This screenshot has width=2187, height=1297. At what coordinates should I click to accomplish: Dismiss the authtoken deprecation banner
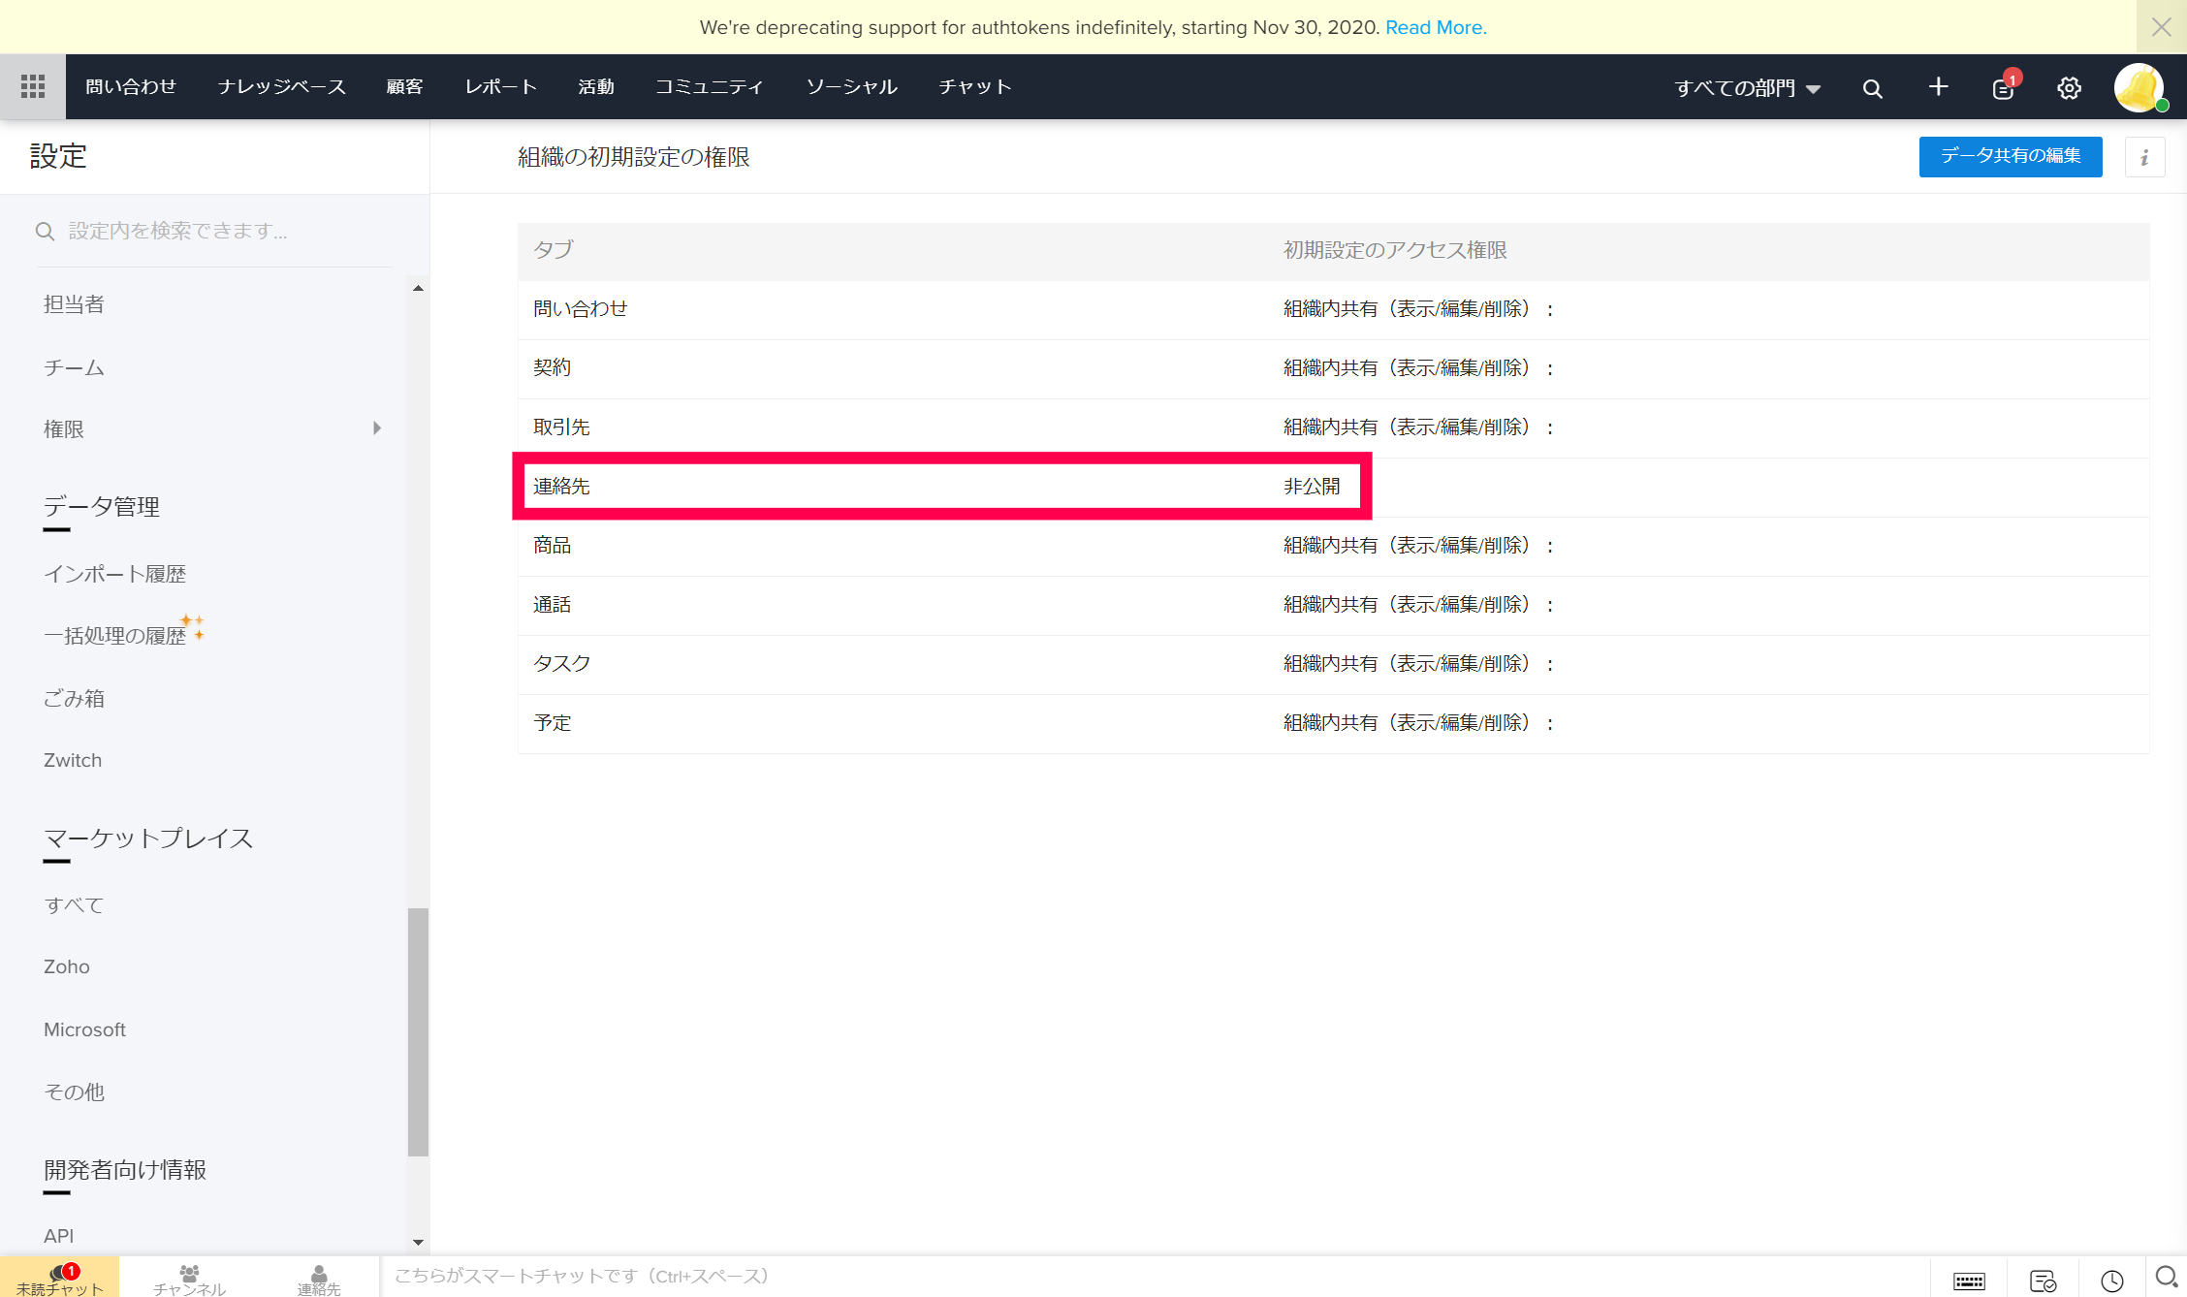[2161, 27]
